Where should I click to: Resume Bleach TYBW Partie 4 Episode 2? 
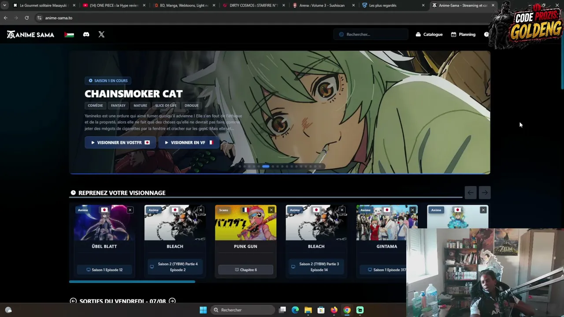175,267
